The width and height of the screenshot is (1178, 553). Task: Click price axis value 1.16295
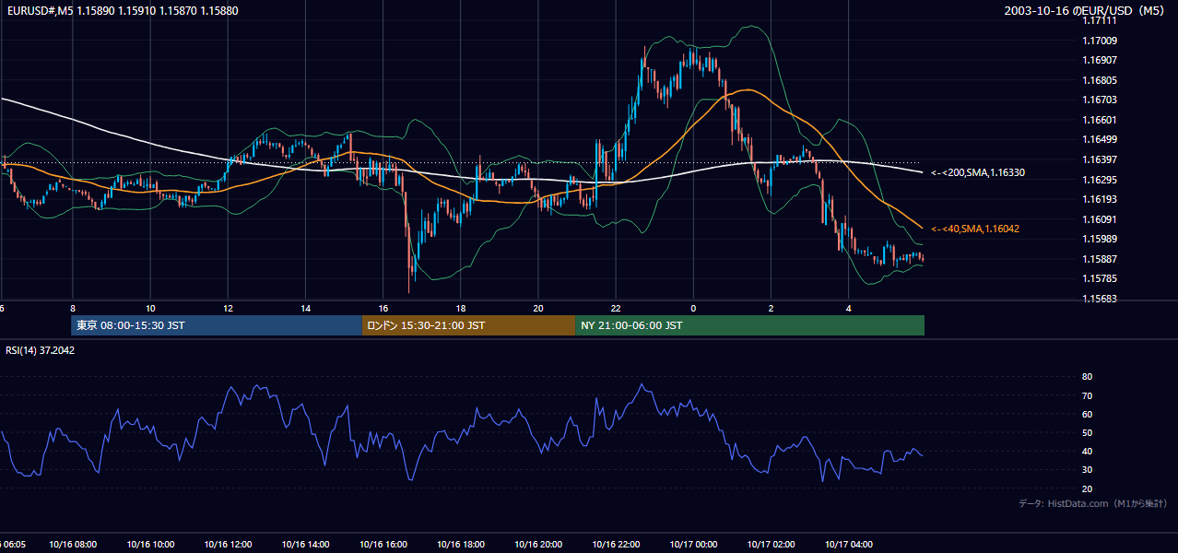(x=1100, y=180)
